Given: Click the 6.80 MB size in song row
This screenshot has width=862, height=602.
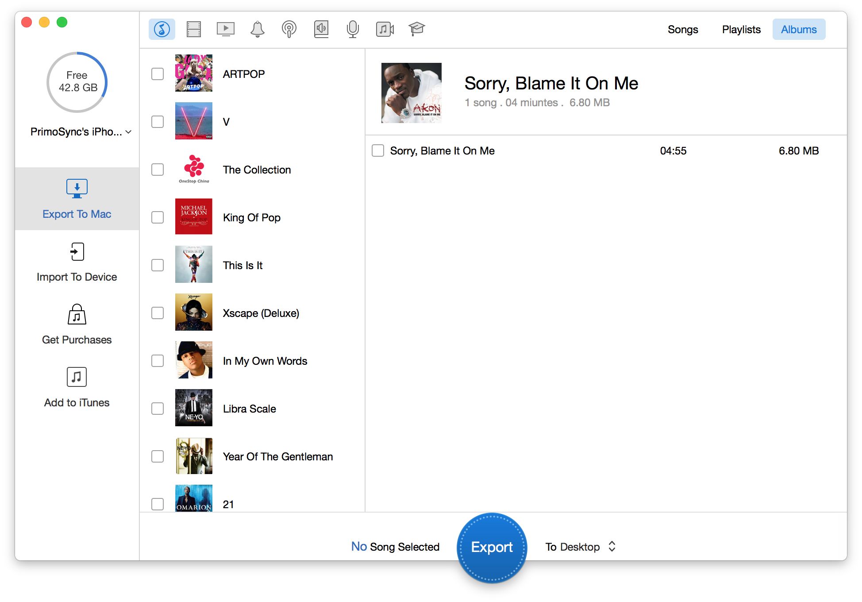Looking at the screenshot, I should 799,151.
